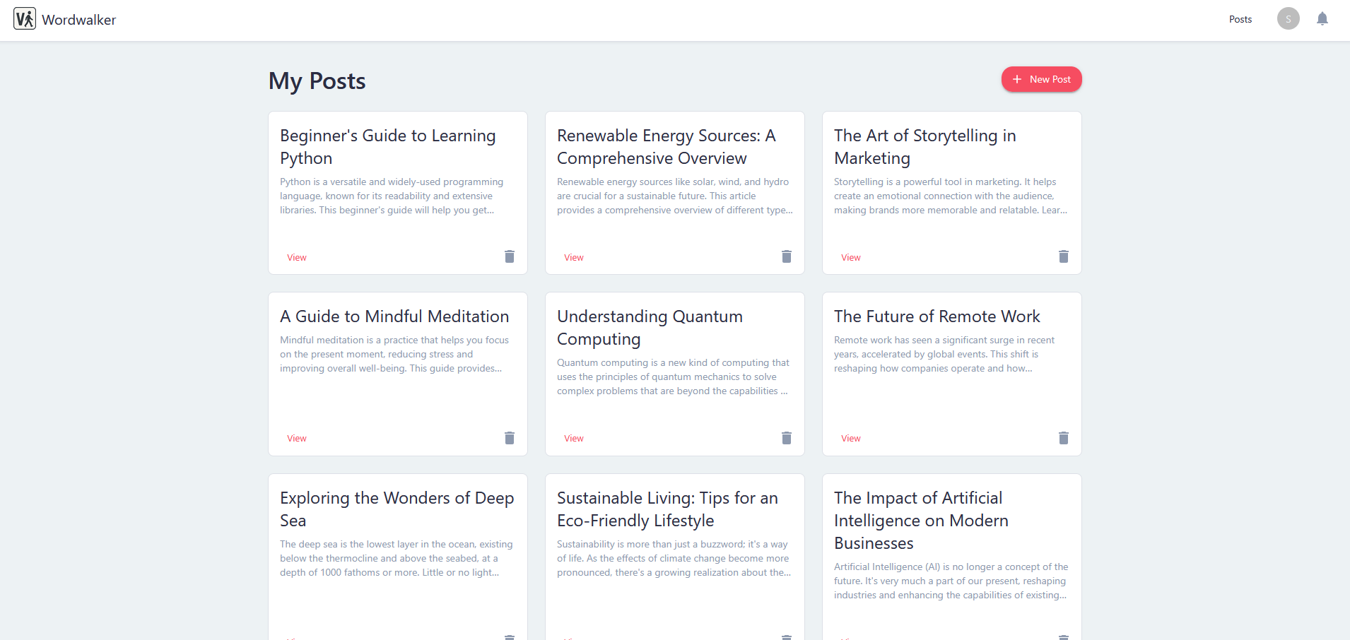View the Renewable Energy Sources post
This screenshot has width=1350, height=640.
click(x=574, y=258)
